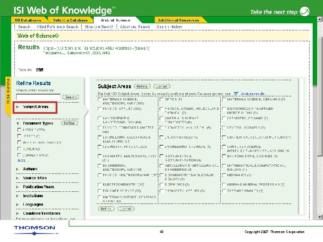Open the Additional Resources tab

pyautogui.click(x=179, y=20)
